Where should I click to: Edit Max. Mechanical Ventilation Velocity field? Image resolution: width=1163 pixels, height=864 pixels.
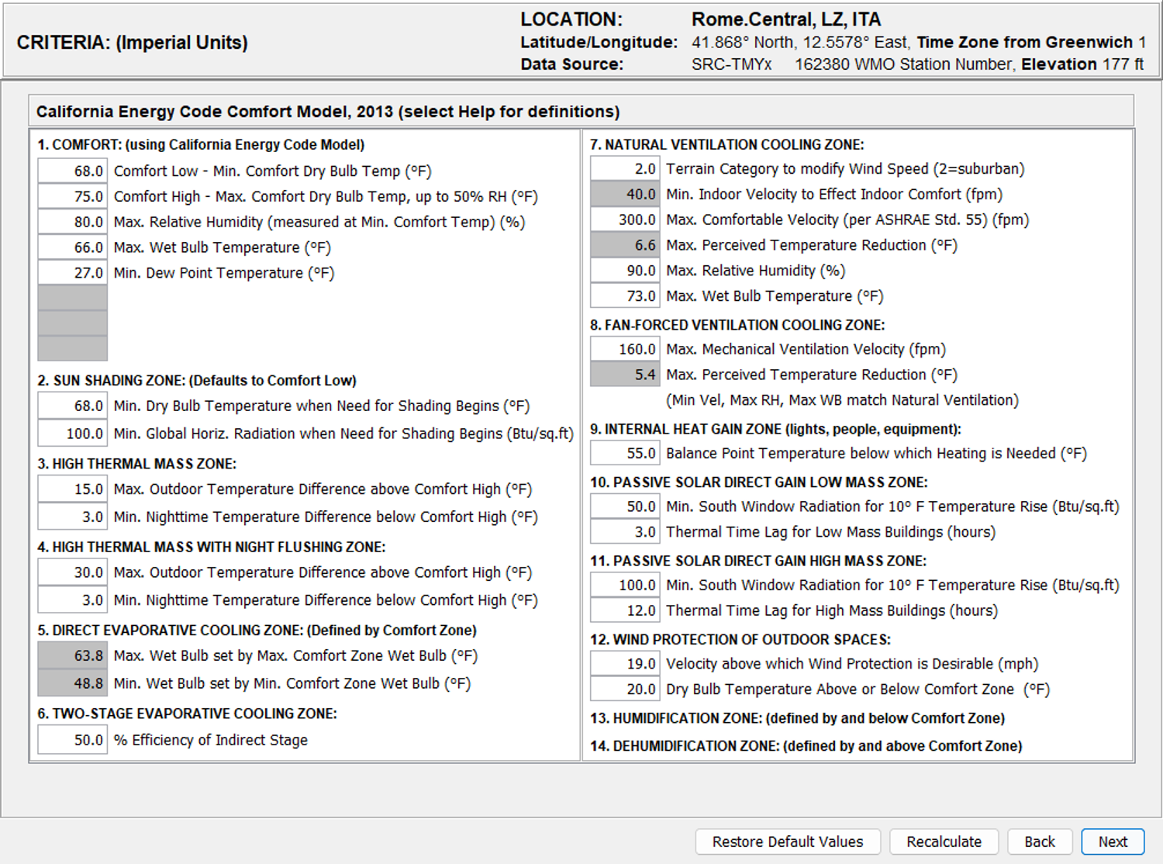(625, 349)
